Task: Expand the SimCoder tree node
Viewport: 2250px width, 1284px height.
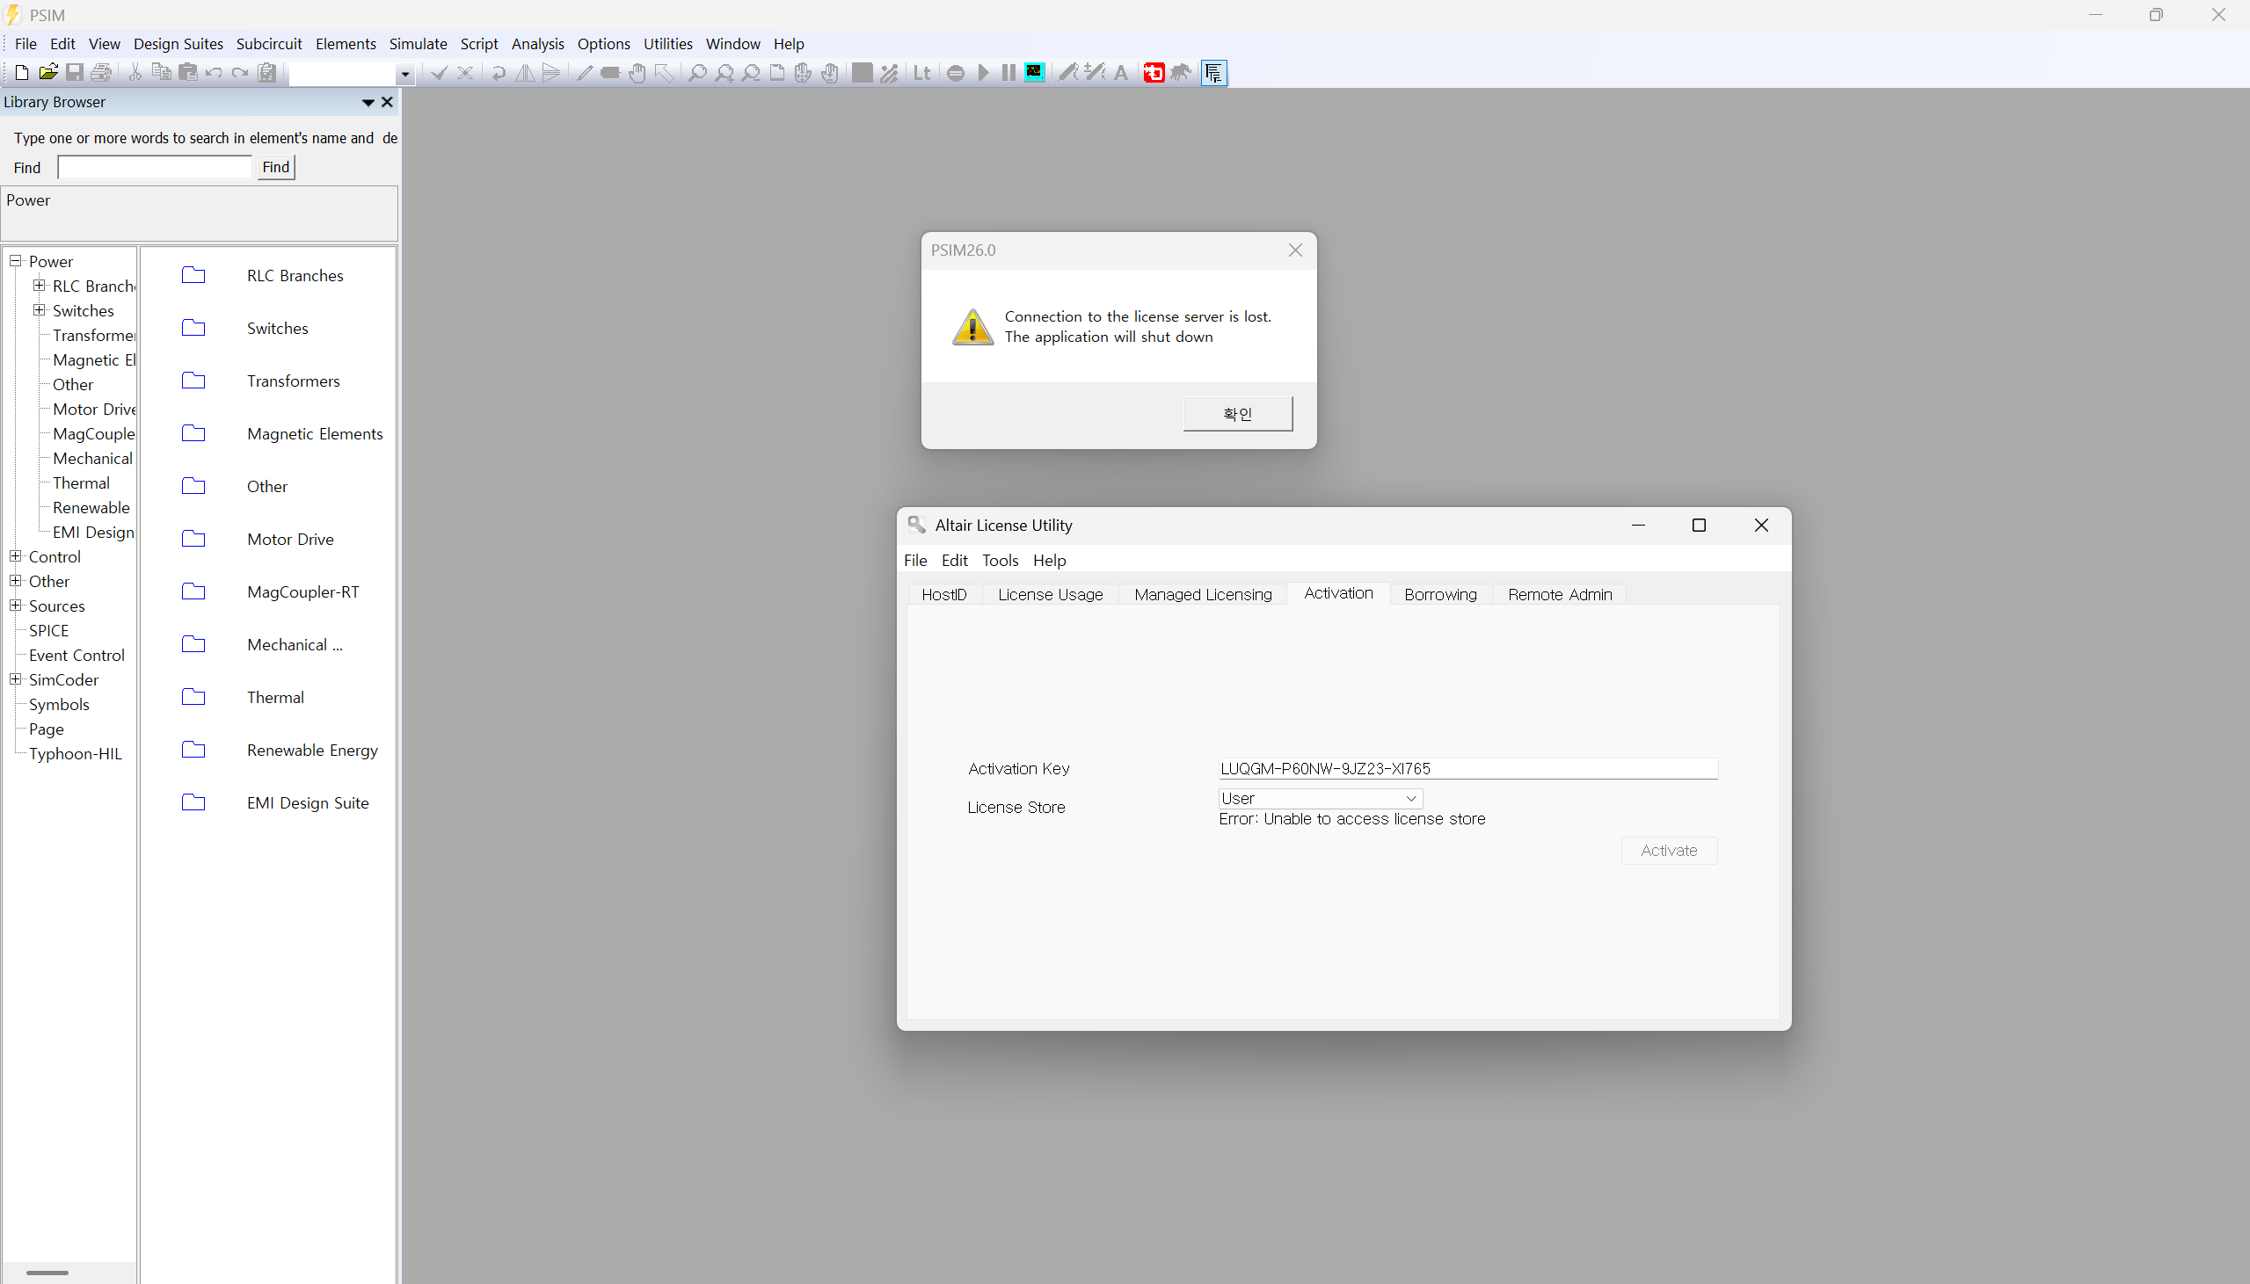Action: coord(15,679)
